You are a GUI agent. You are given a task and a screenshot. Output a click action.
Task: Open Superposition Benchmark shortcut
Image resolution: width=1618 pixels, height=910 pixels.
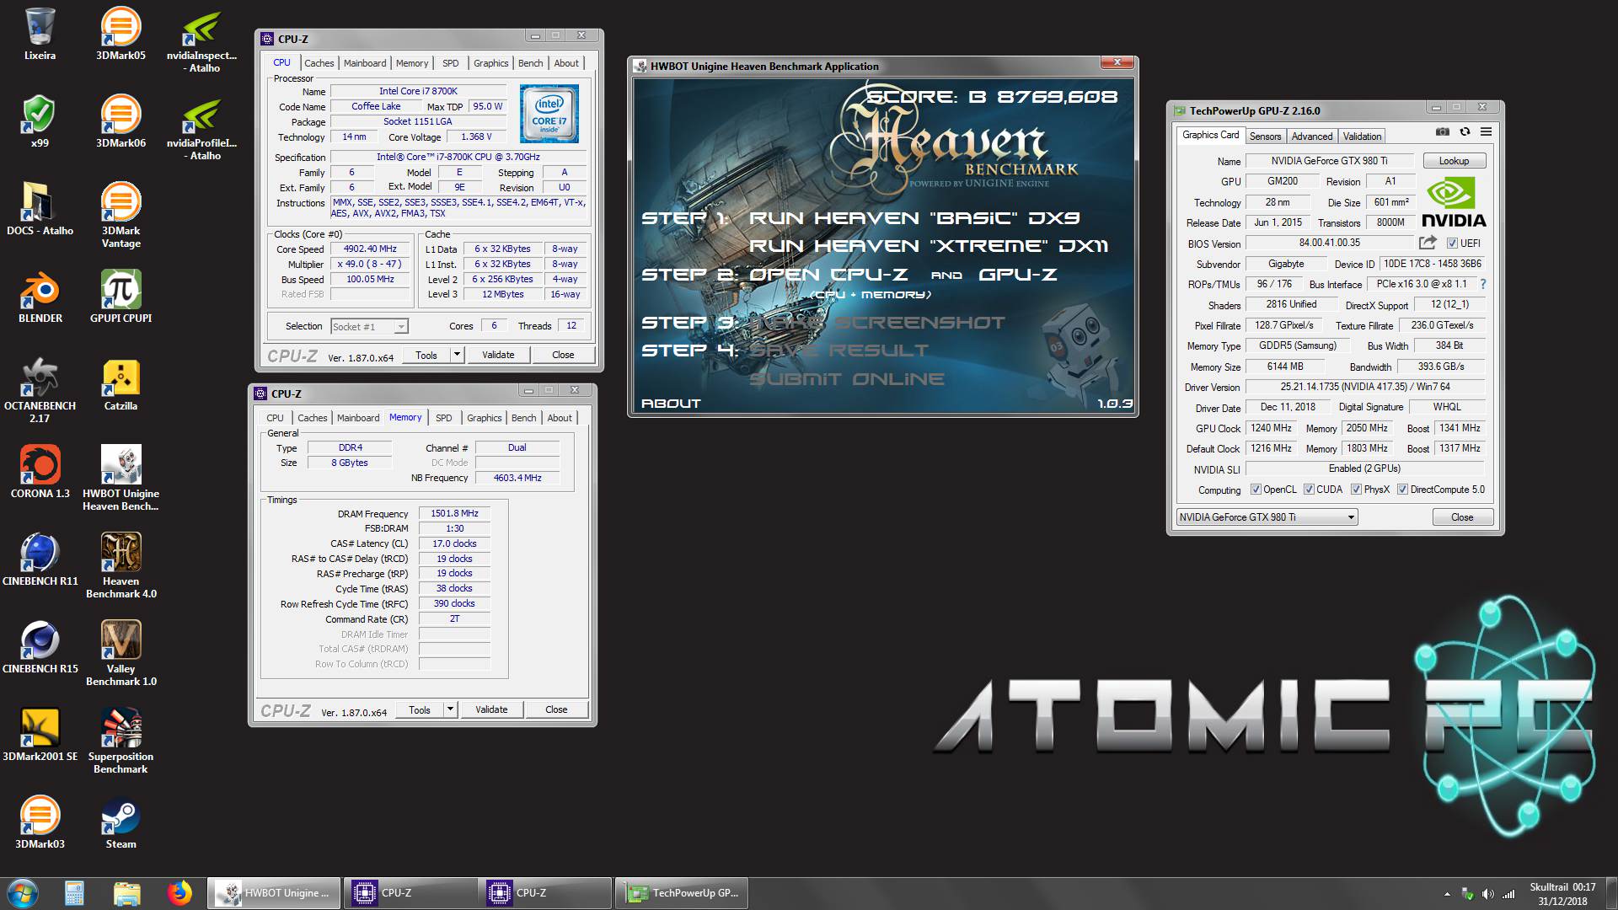121,741
